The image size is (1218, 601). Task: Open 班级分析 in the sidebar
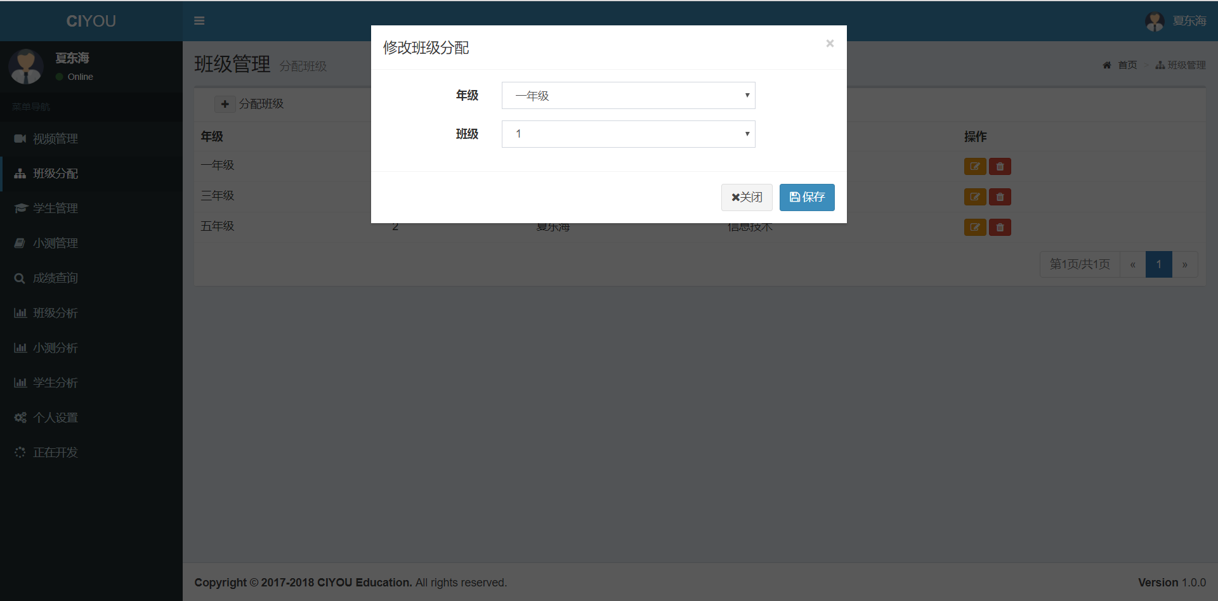[91, 313]
